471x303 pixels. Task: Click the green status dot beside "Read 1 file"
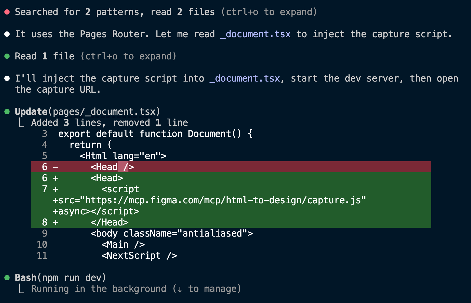(7, 56)
